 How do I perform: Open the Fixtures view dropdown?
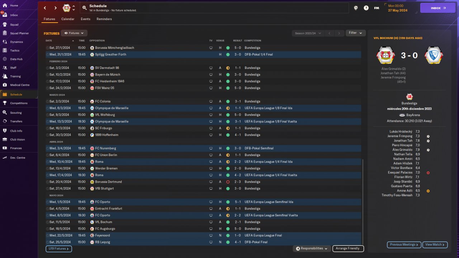74,33
